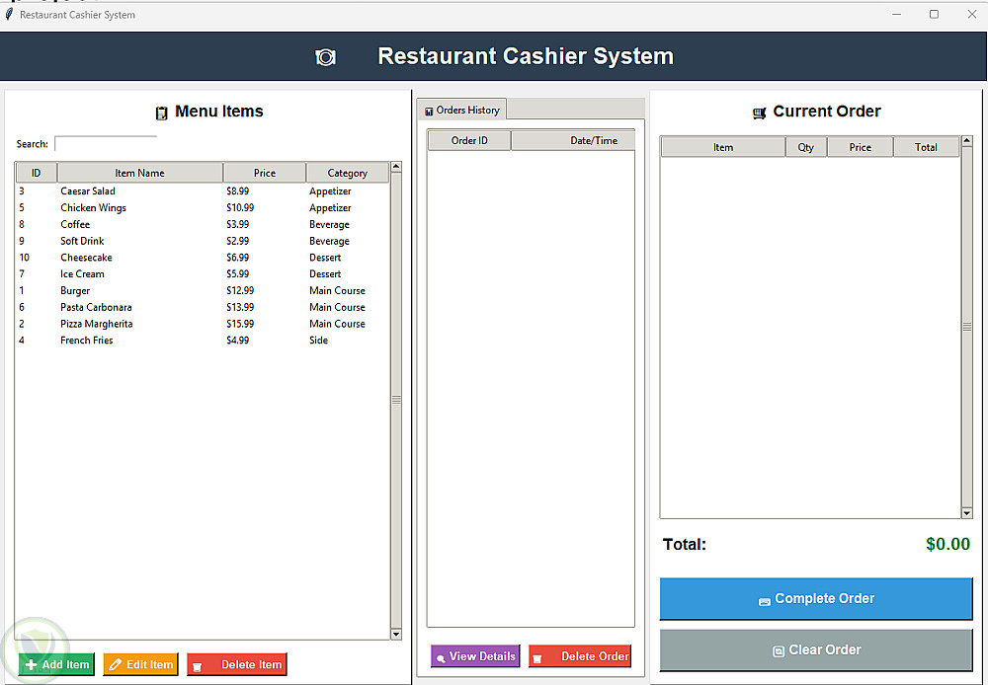Viewport: 988px width, 685px height.
Task: Focus the Search input field
Action: pos(106,144)
